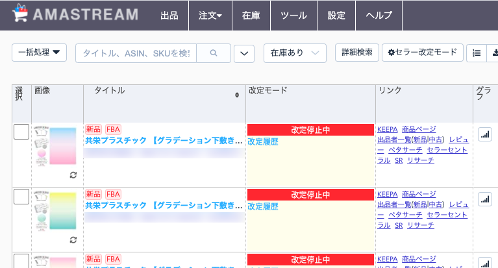
Task: Open 商品ページ link in second row
Action: pos(419,194)
